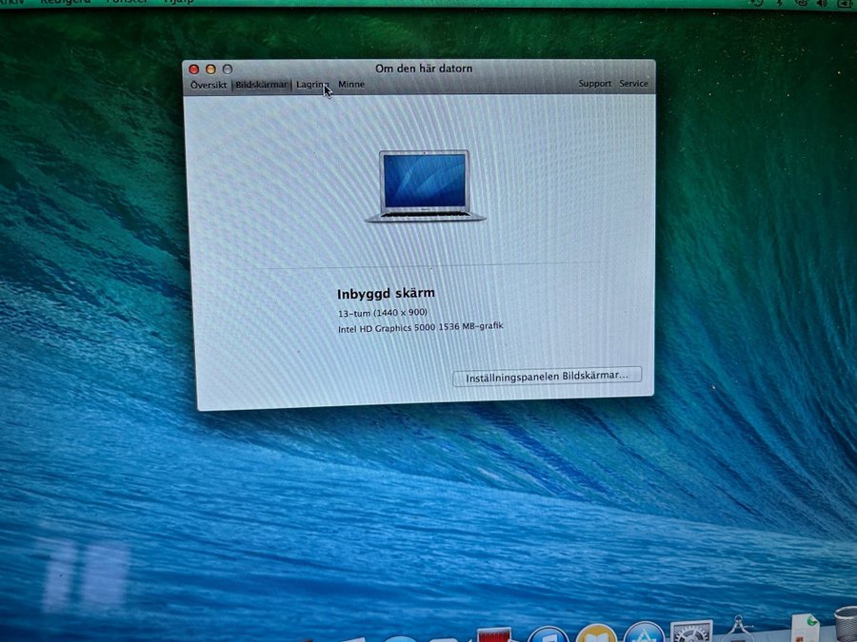Click the Support link in the title bar
857x642 pixels.
click(x=595, y=84)
